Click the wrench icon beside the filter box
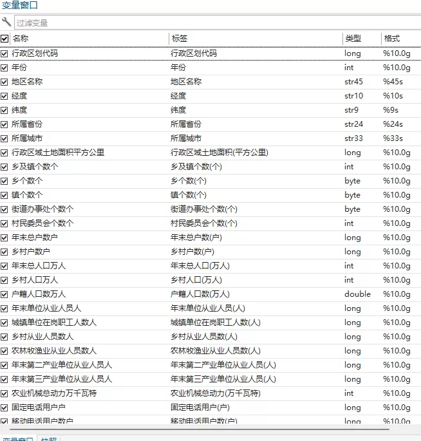 click(x=6, y=23)
